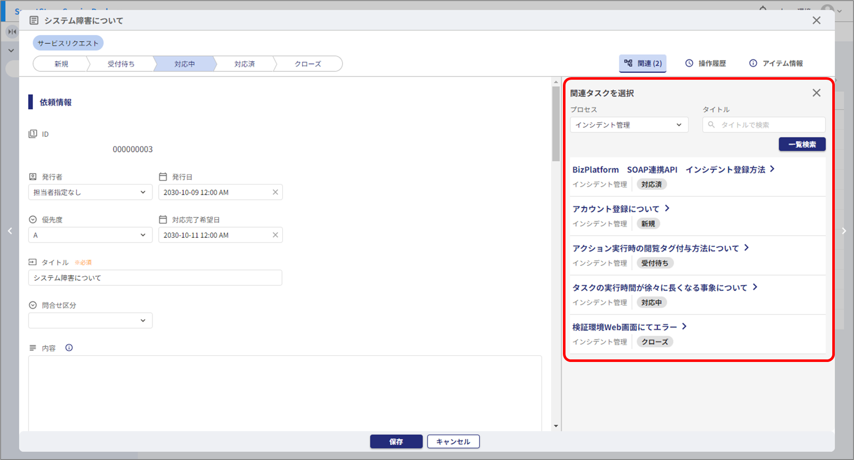854x460 pixels.
Task: Click the right arrow to next item
Action: point(844,231)
